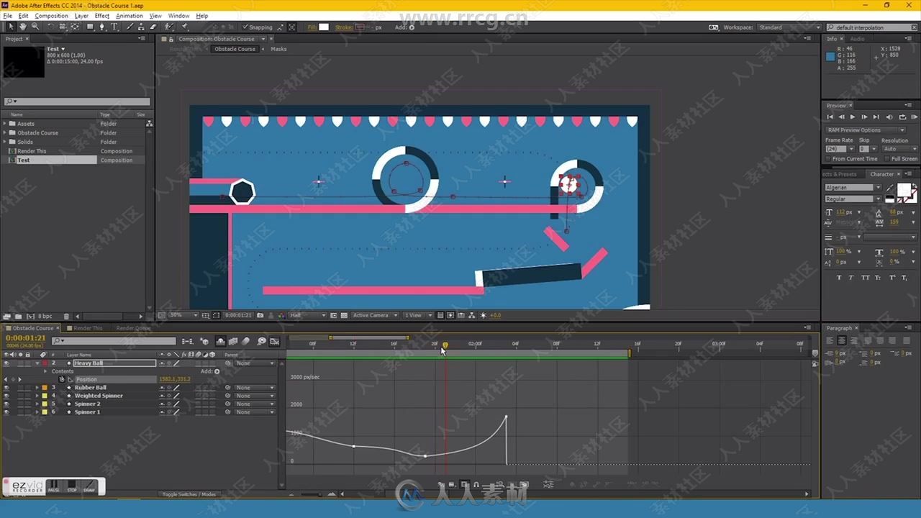Open the preview Resolution Auto dropdown
Screen dimensions: 921x518
[899, 149]
